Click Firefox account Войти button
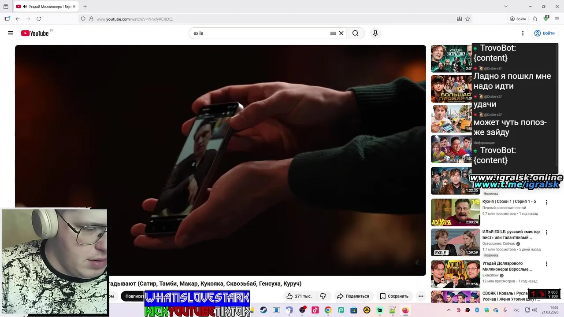The height and width of the screenshot is (317, 564). (x=518, y=19)
